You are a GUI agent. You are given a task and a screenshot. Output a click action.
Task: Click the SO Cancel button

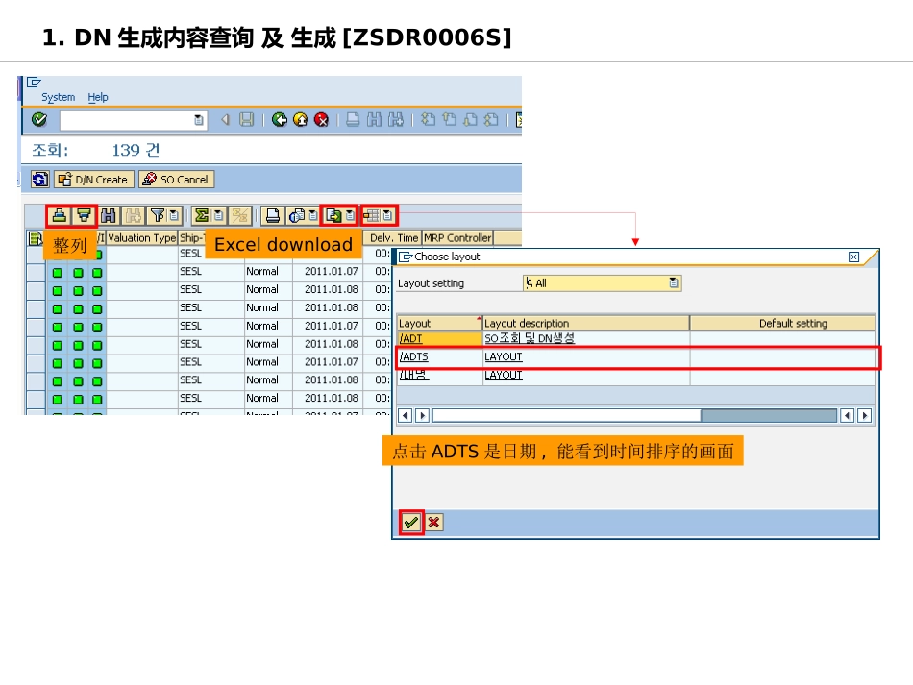coord(177,180)
